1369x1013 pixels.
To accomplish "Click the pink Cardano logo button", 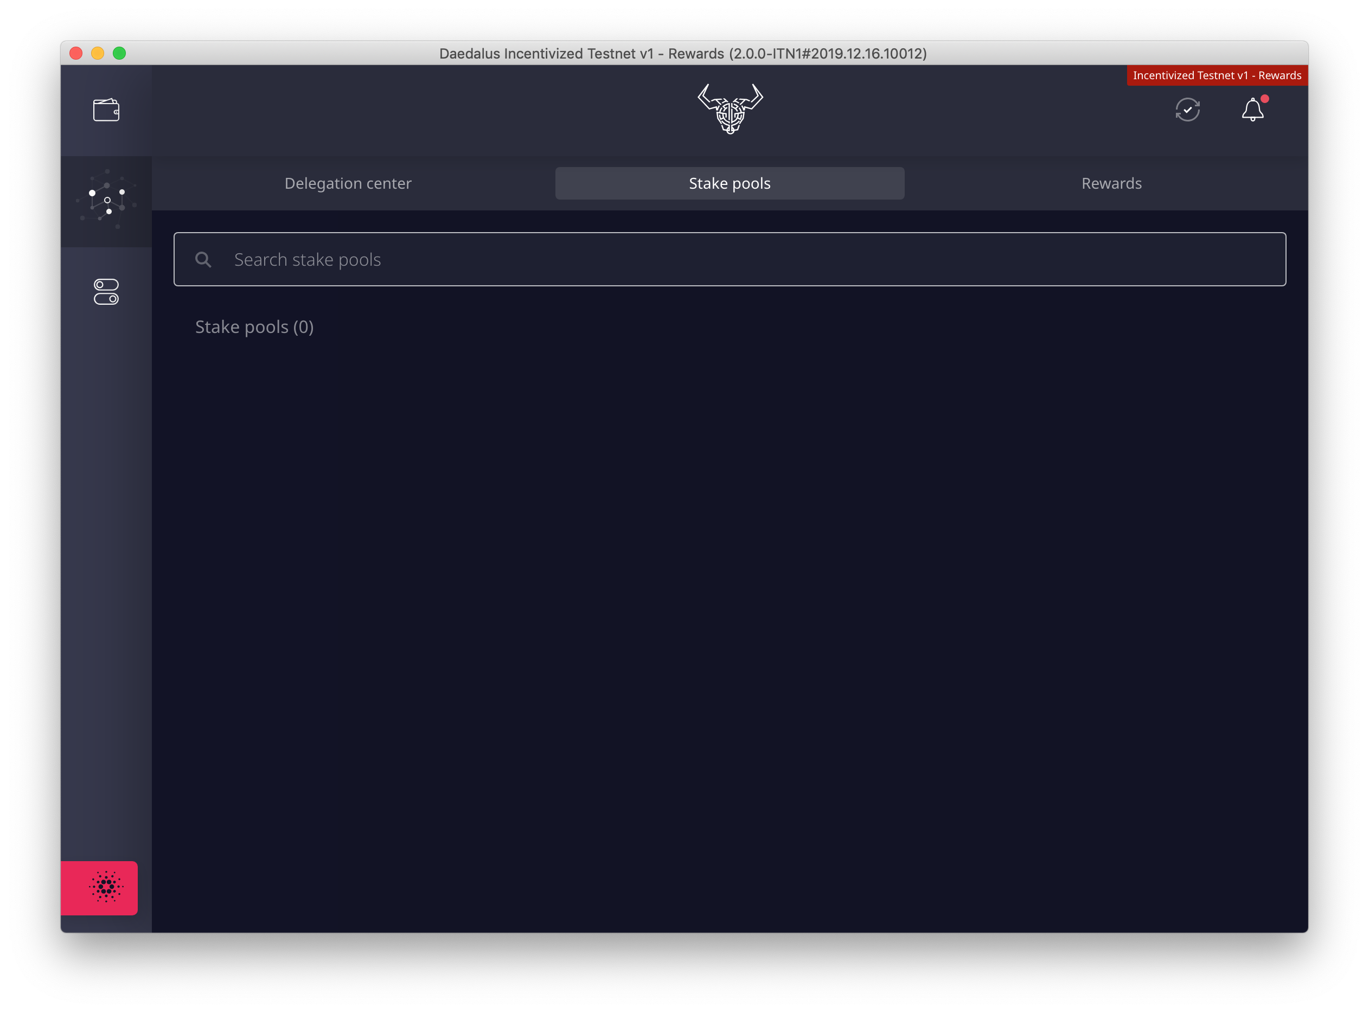I will [99, 888].
